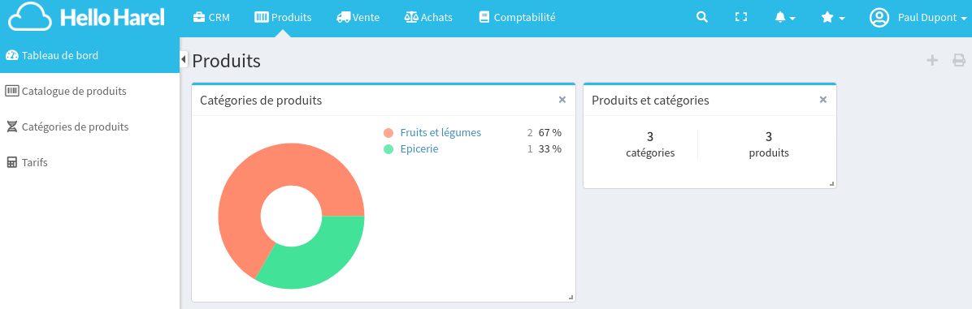Open the CRM menu
Image resolution: width=972 pixels, height=309 pixels.
click(211, 17)
